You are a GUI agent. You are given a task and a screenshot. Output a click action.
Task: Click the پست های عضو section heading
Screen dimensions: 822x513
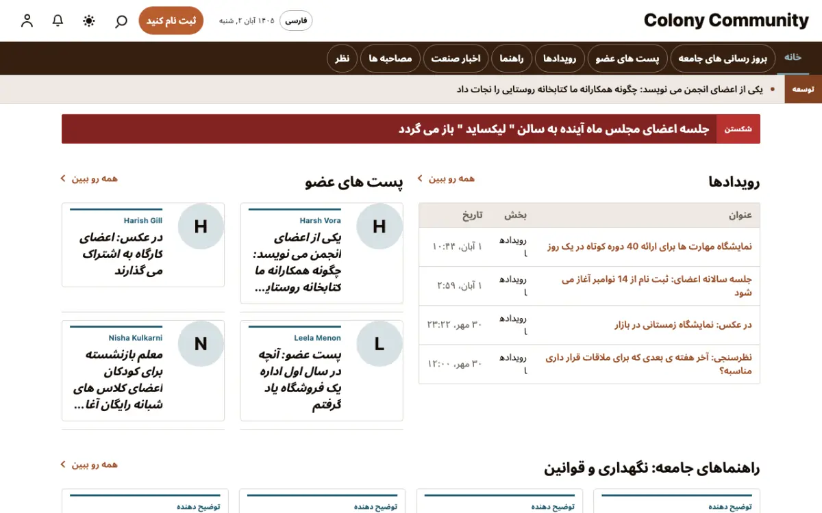tap(354, 182)
